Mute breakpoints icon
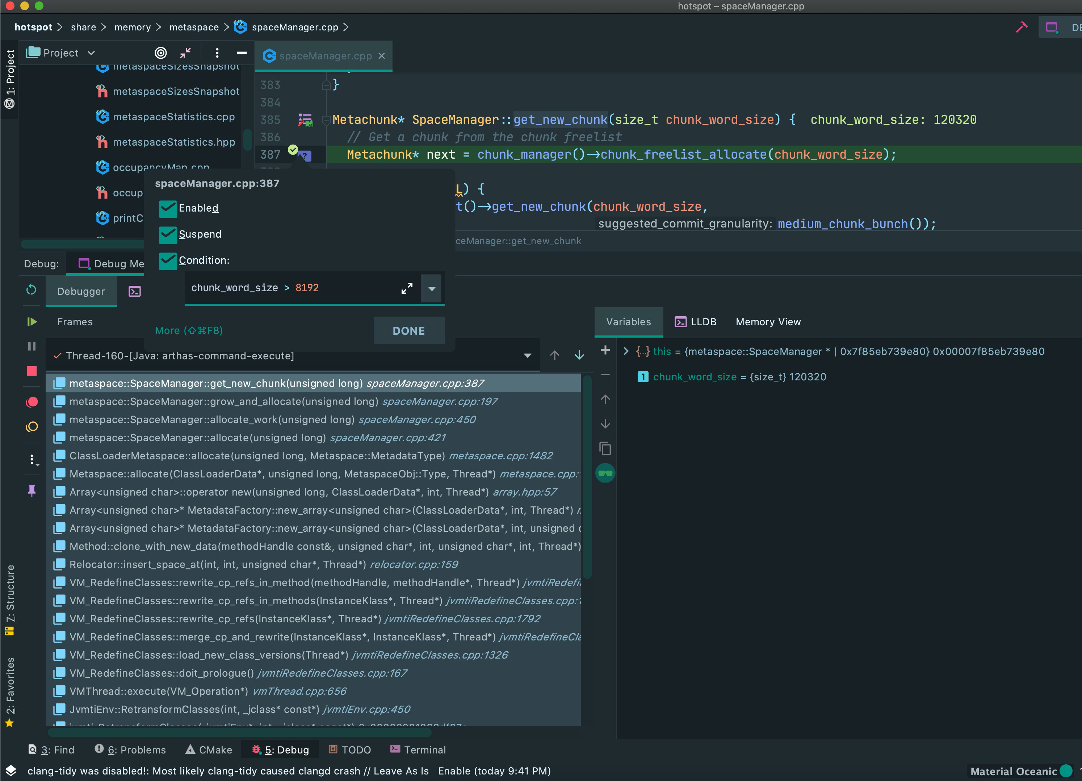This screenshot has width=1082, height=781. click(x=32, y=426)
